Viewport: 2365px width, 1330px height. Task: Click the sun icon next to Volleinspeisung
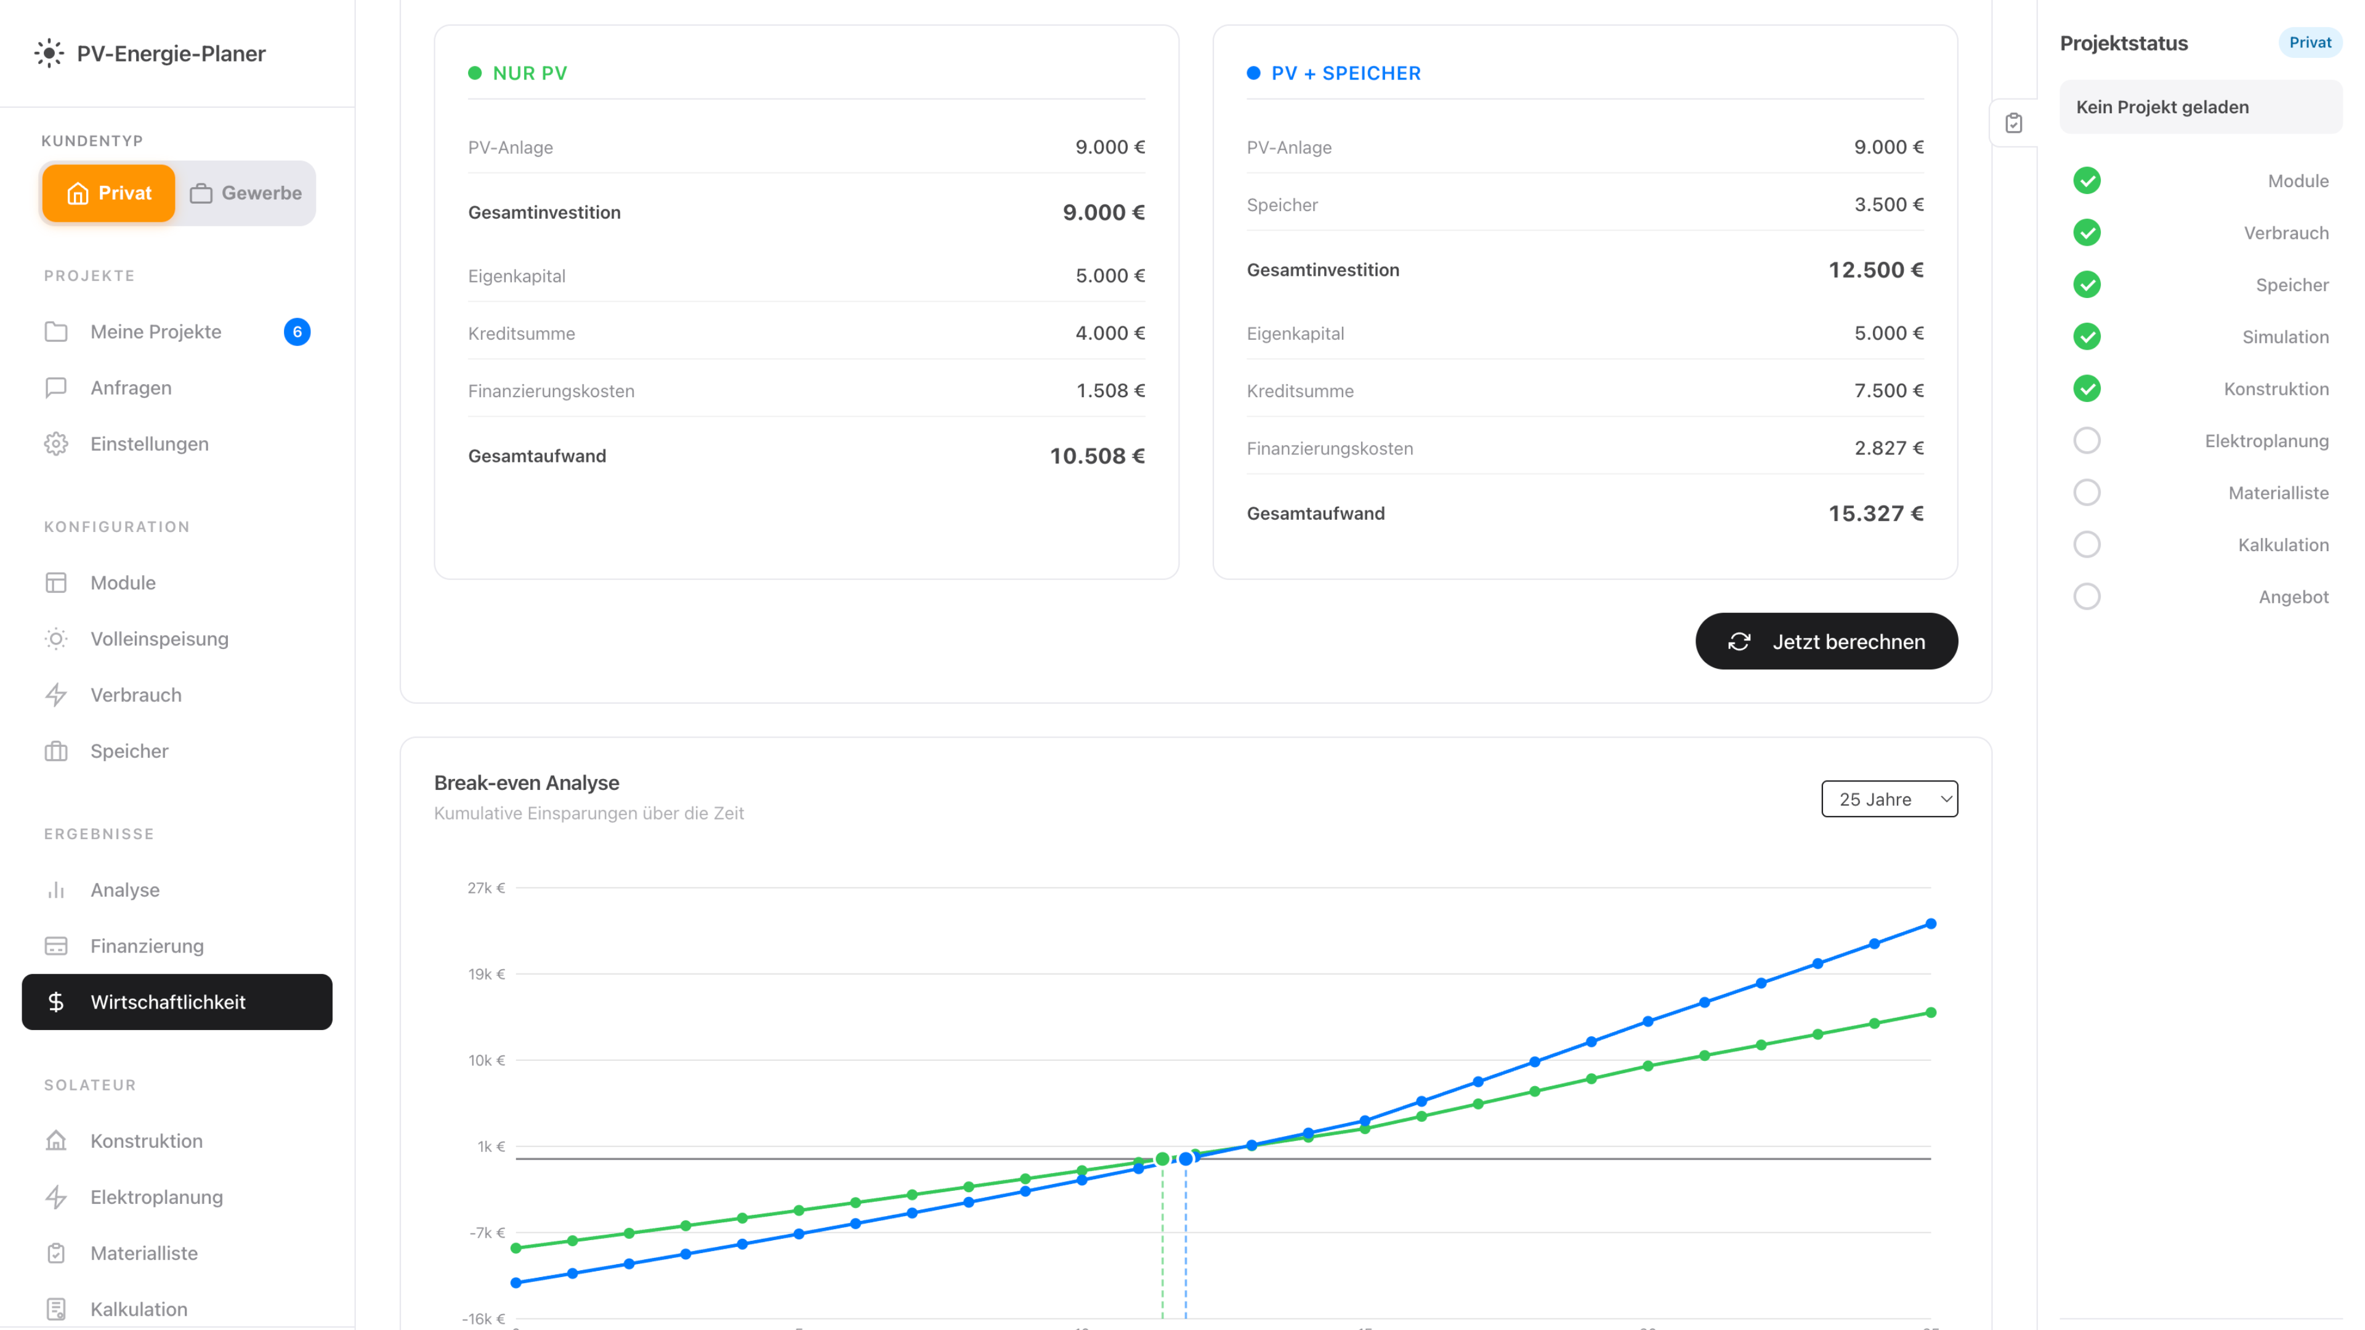[x=56, y=639]
